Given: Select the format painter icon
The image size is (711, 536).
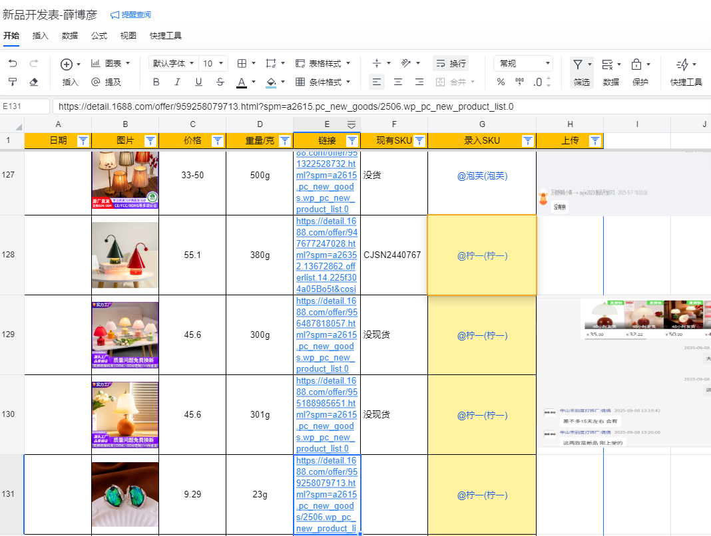Looking at the screenshot, I should [x=13, y=82].
